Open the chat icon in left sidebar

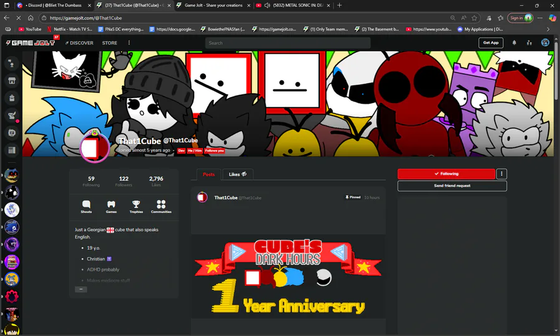[x=12, y=63]
